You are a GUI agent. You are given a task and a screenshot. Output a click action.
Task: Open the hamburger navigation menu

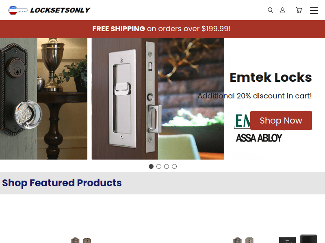click(314, 11)
